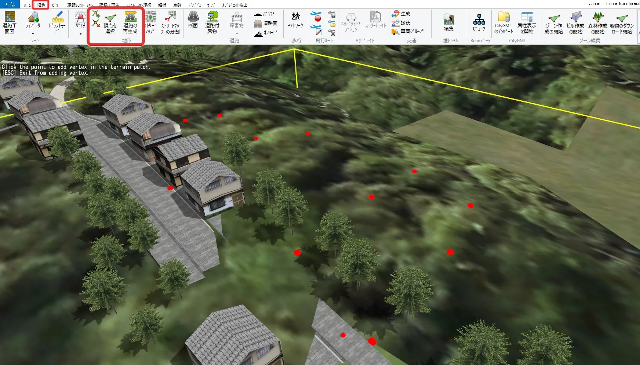
Task: Click the yellow patch corner at the top
Action: click(294, 50)
